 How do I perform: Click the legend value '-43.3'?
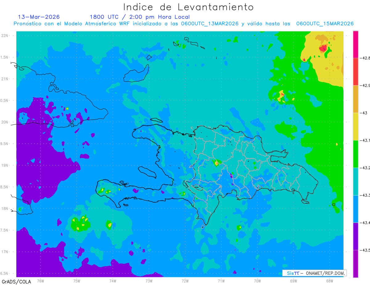[x=364, y=195]
